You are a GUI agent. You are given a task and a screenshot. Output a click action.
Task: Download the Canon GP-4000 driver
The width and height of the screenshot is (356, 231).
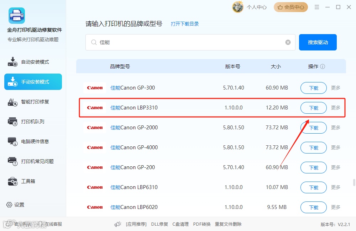click(314, 148)
